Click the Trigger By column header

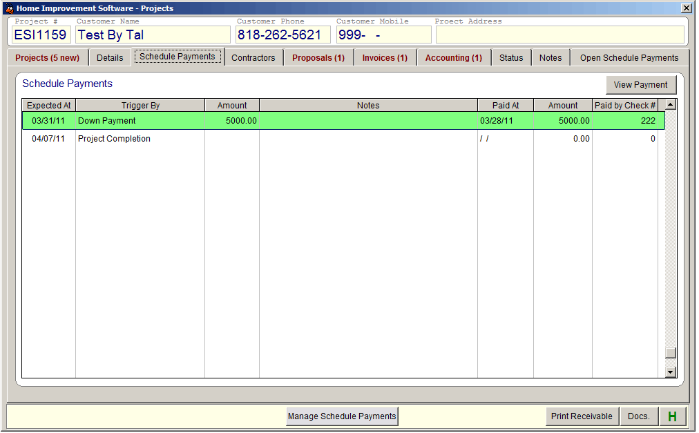140,106
